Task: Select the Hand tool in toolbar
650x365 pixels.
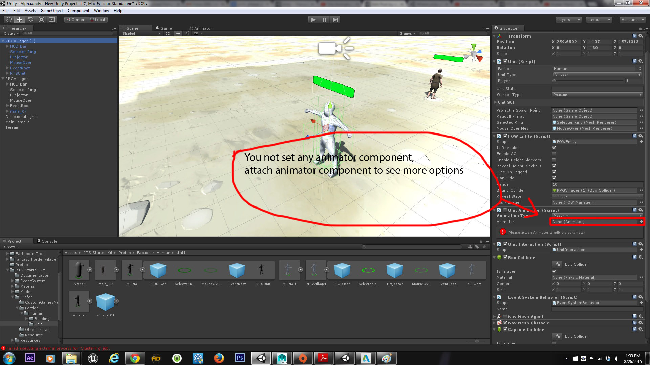Action: click(8, 20)
